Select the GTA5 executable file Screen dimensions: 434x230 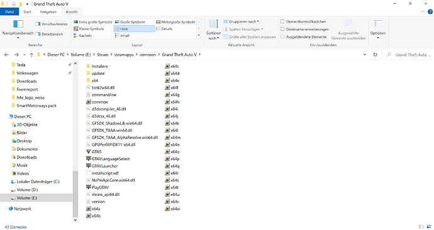(x=97, y=152)
